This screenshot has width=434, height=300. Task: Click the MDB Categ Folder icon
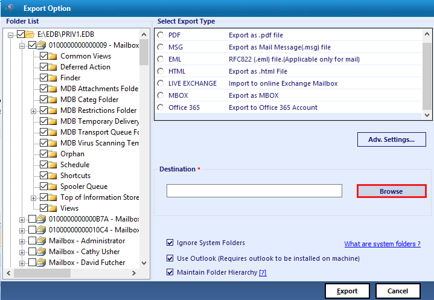coord(53,100)
